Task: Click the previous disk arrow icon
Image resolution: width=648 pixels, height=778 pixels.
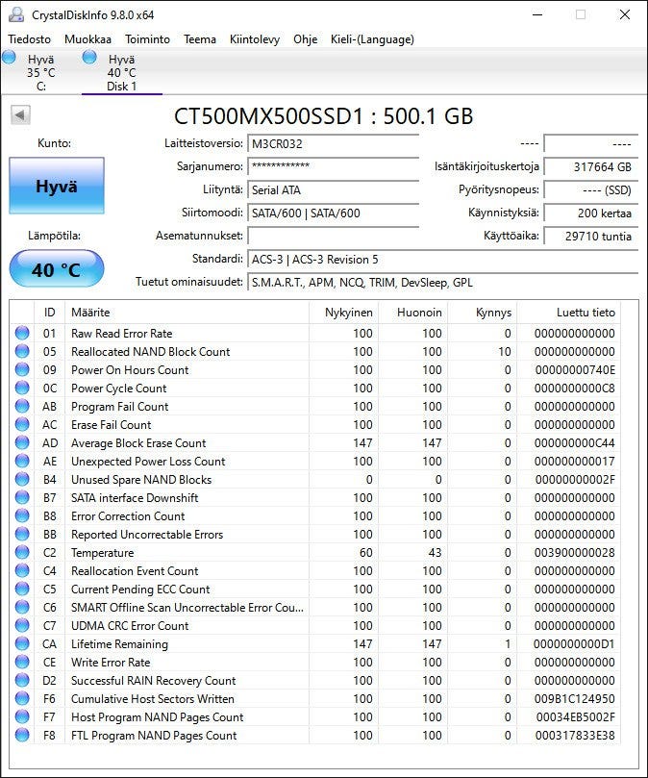Action: pos(20,115)
